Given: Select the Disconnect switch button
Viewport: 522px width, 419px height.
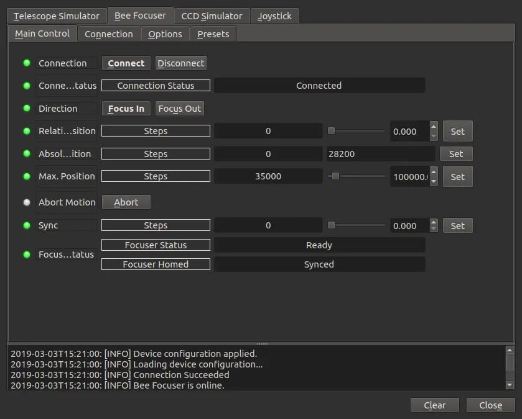Looking at the screenshot, I should [x=181, y=63].
